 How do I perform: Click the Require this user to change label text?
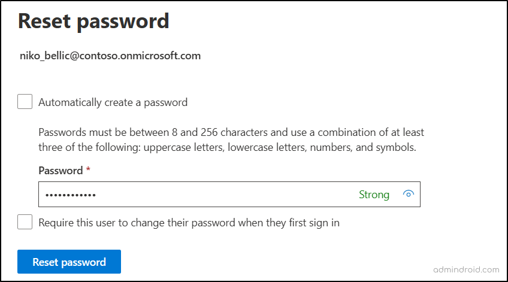tap(189, 223)
